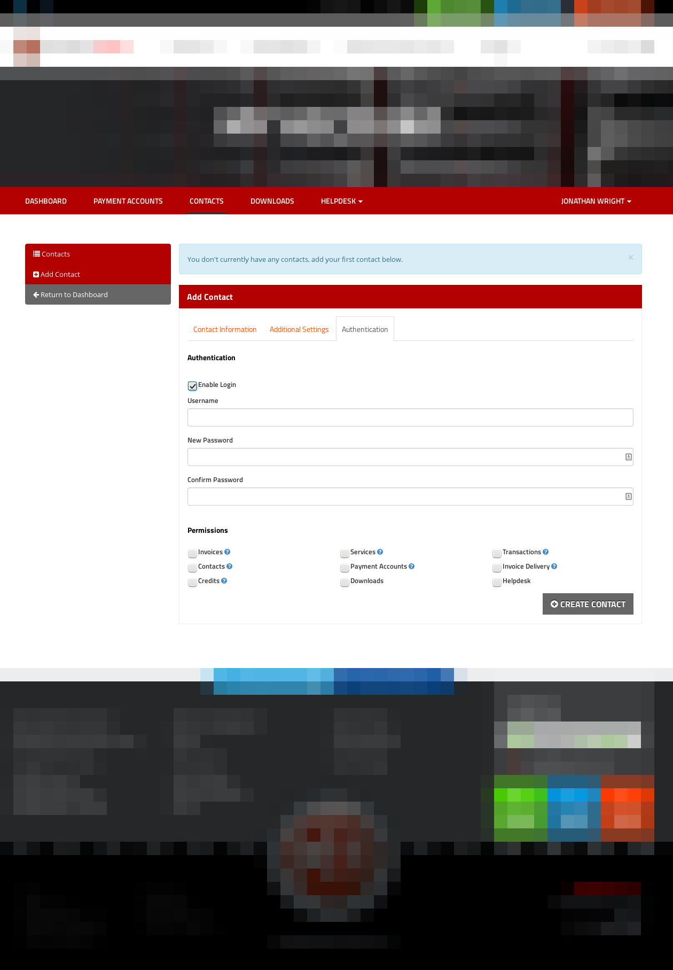Screen dimensions: 673x970
Task: Click help icon next to Transactions
Action: point(545,552)
